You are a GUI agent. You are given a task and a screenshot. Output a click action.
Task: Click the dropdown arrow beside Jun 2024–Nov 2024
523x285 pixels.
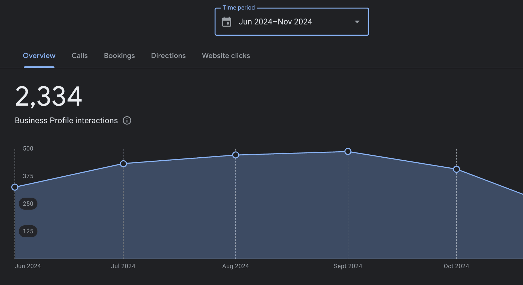point(357,22)
